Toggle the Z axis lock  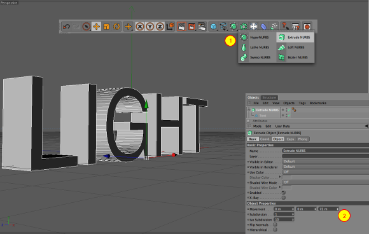click(x=160, y=27)
